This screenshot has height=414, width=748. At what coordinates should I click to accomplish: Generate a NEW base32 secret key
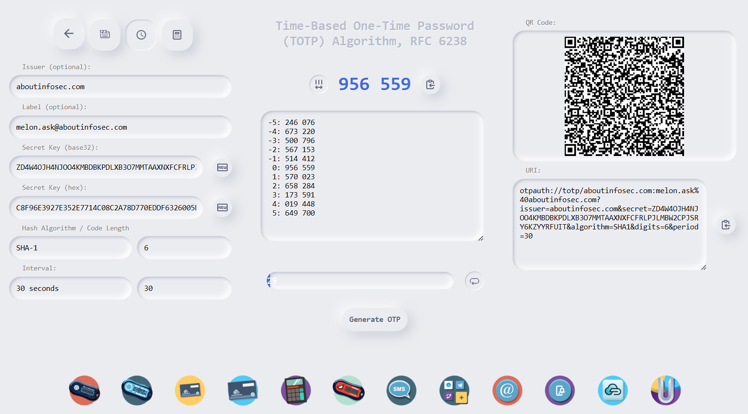222,167
